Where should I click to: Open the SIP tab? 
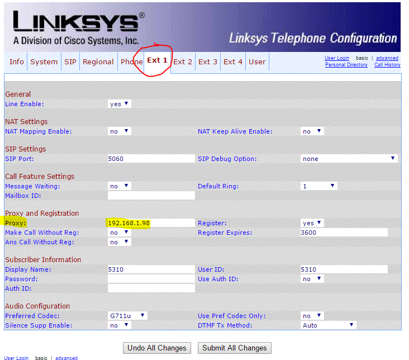coord(70,62)
